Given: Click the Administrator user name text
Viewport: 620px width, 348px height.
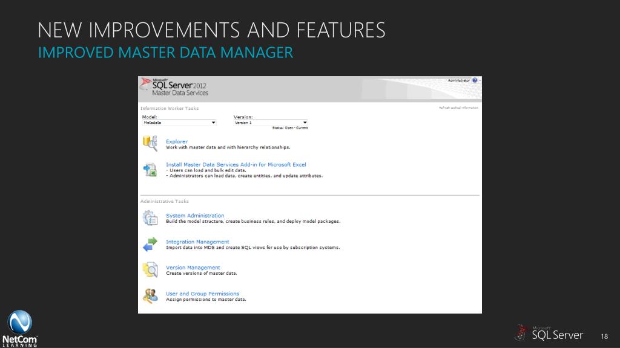Looking at the screenshot, I should [459, 80].
